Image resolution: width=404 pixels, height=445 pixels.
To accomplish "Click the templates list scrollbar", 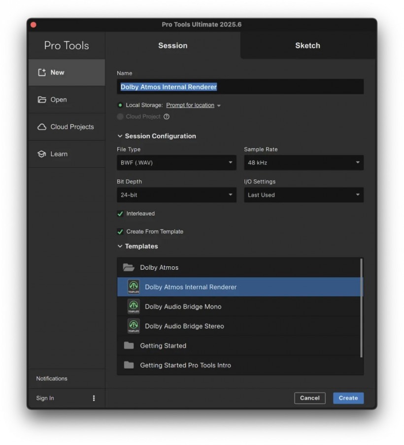I will pyautogui.click(x=362, y=308).
